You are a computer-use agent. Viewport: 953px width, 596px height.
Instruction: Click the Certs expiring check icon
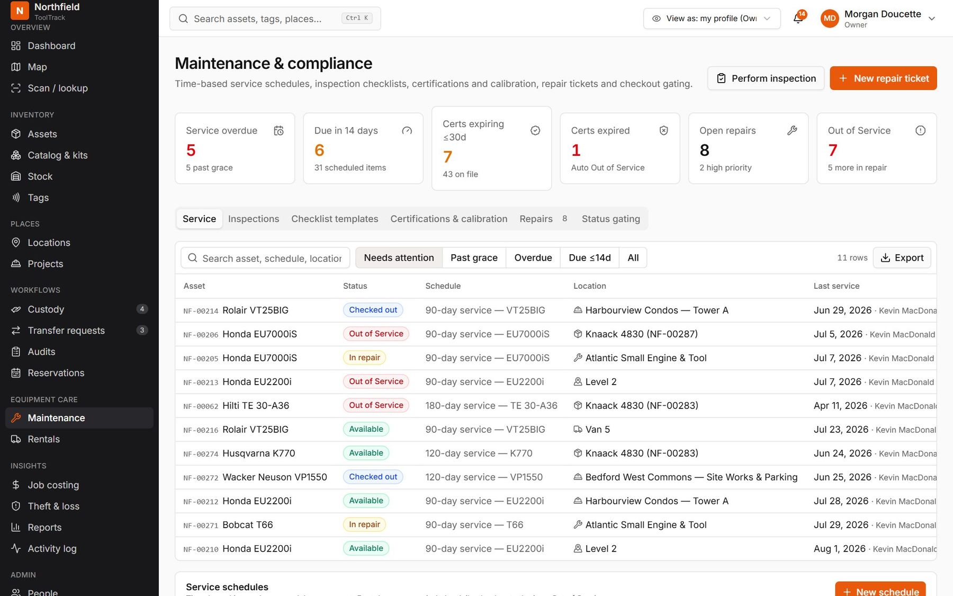pyautogui.click(x=535, y=130)
